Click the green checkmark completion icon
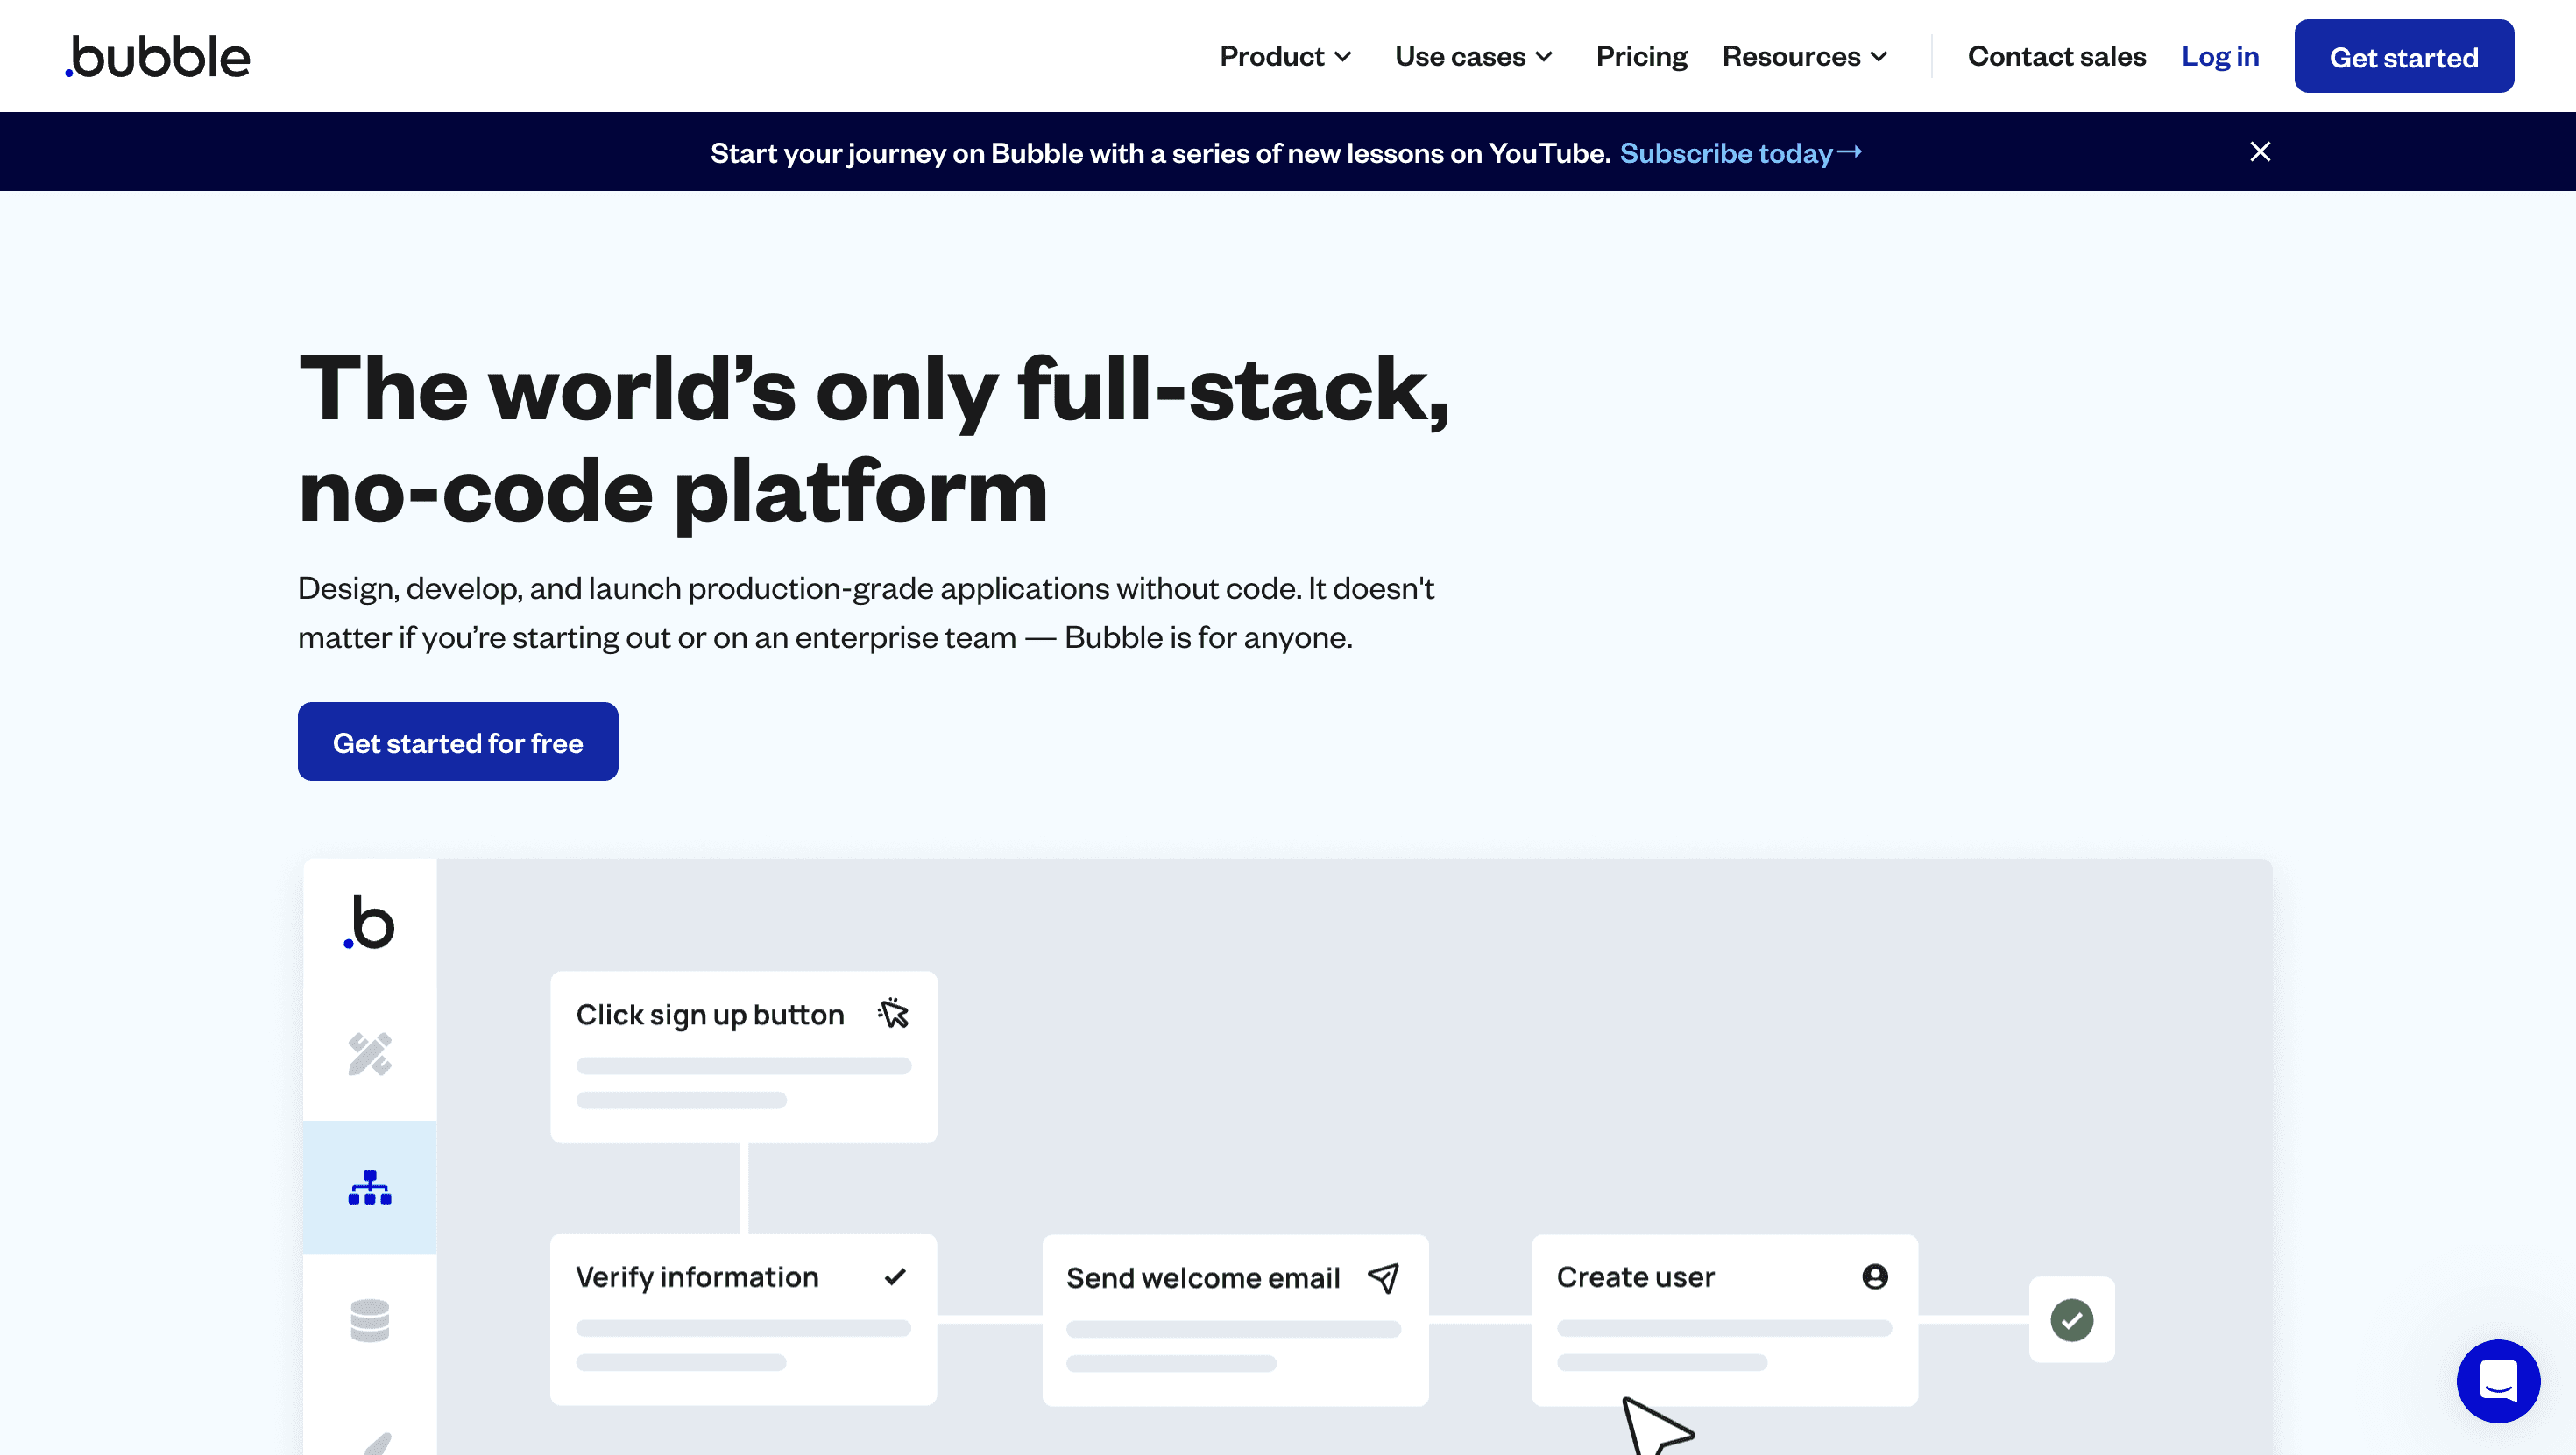This screenshot has height=1455, width=2576. [2071, 1319]
